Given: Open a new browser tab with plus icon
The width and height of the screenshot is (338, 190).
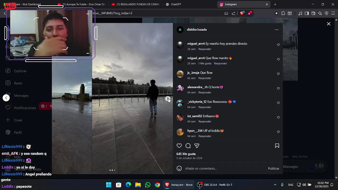Looking at the screenshot, I should (275, 4).
